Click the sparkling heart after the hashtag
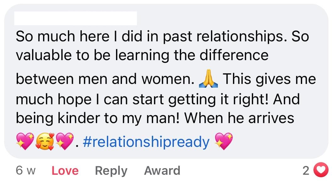Viewport: 332px width, 181px height. [x=224, y=142]
